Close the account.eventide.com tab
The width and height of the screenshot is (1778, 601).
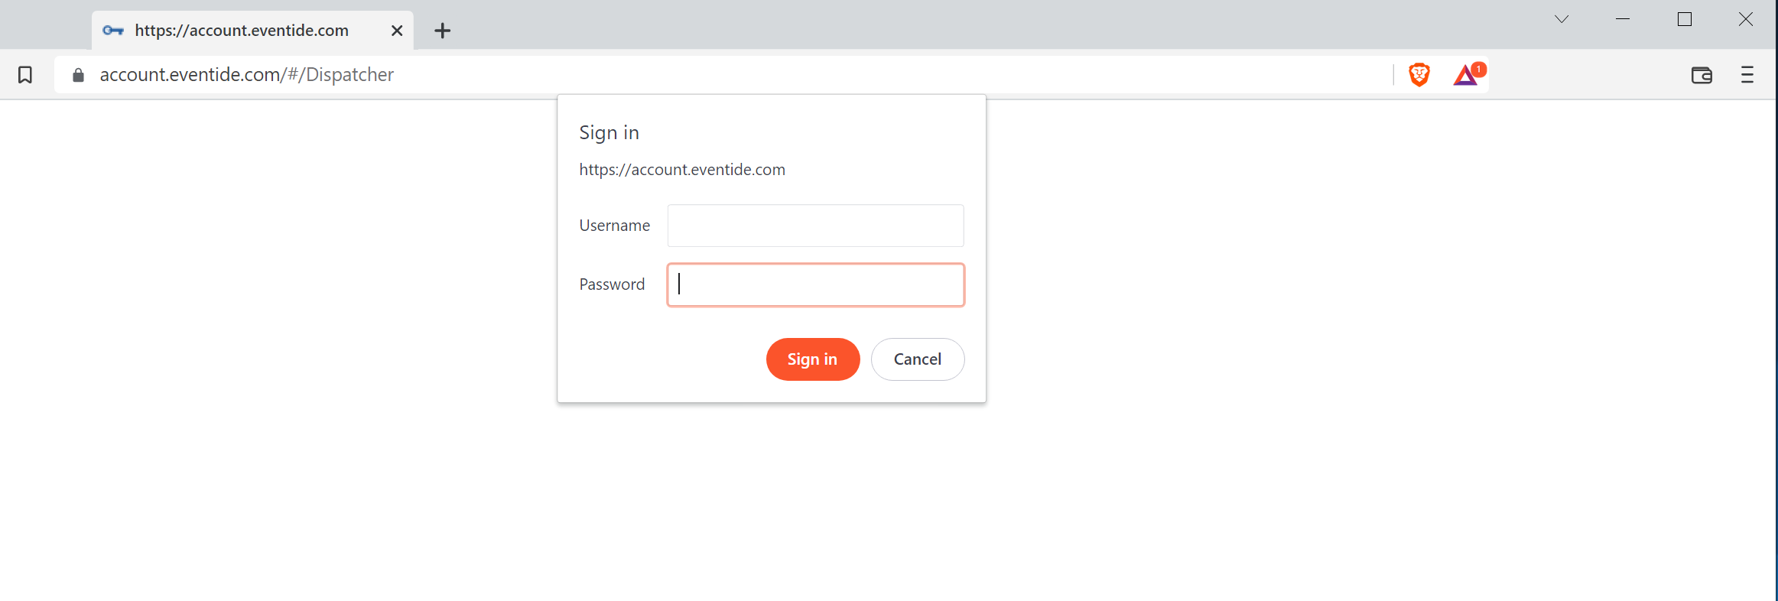click(397, 31)
